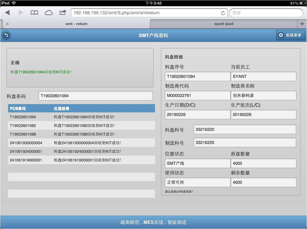The width and height of the screenshot is (307, 229).
Task: Click the 料盘序号 field in details panel
Action: (x=197, y=76)
